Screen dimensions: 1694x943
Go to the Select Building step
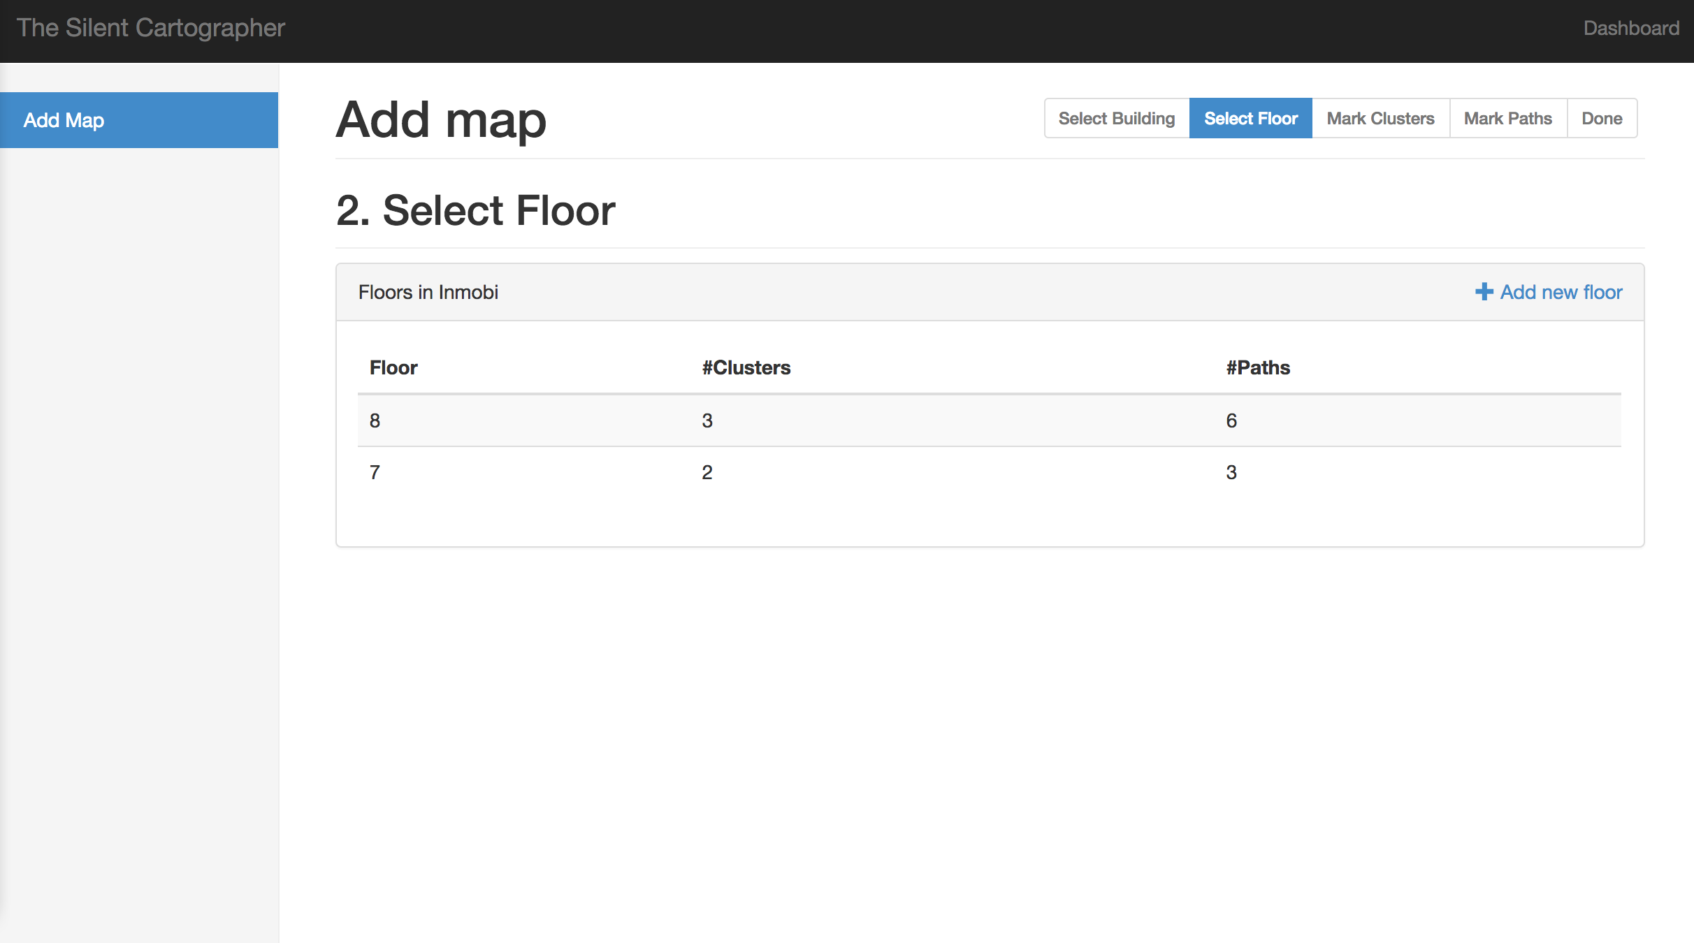pyautogui.click(x=1116, y=119)
